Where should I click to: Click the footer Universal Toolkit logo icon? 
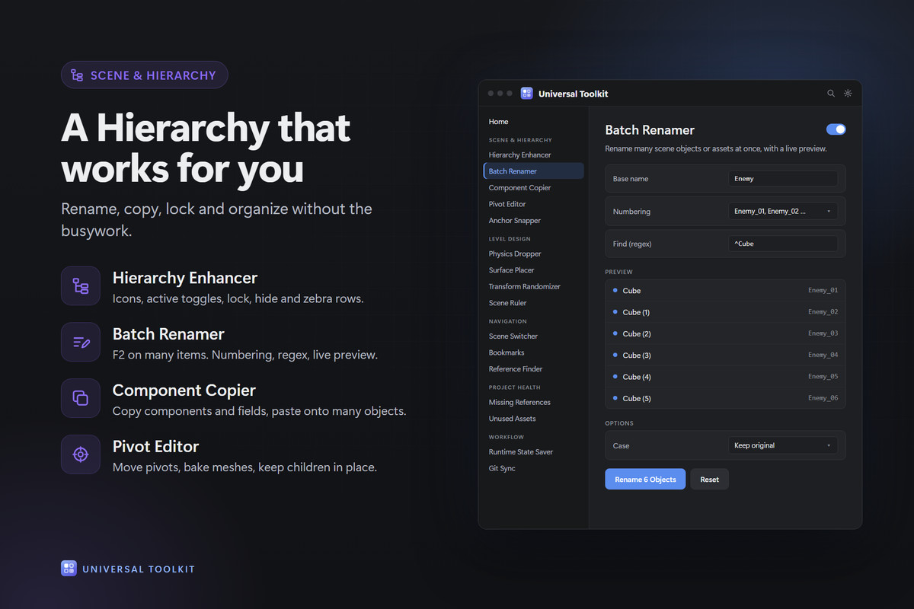click(x=69, y=569)
